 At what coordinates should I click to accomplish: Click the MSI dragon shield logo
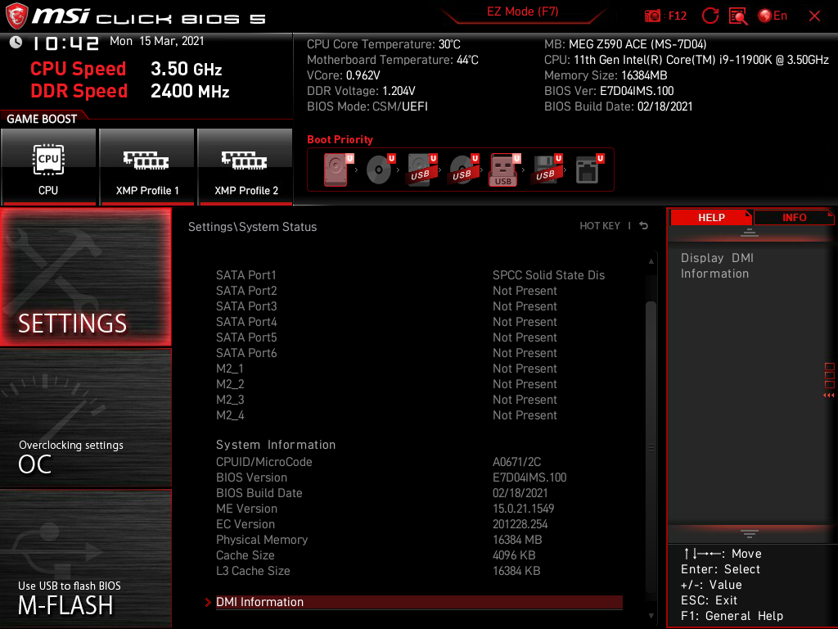[16, 16]
